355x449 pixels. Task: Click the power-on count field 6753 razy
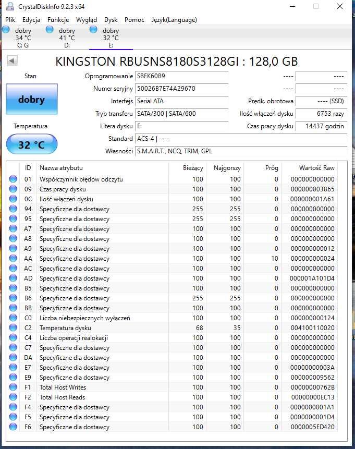tap(321, 114)
